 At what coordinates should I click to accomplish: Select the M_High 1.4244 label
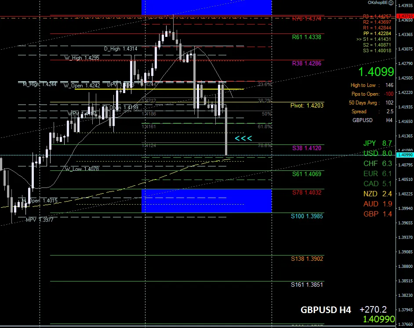coord(40,84)
